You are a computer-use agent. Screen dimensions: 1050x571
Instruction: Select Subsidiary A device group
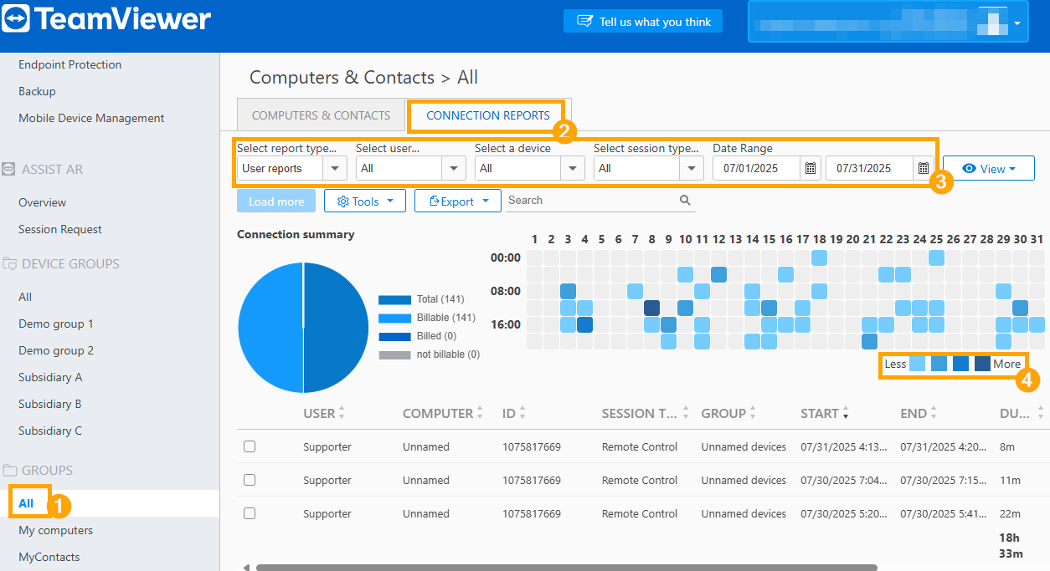click(50, 377)
